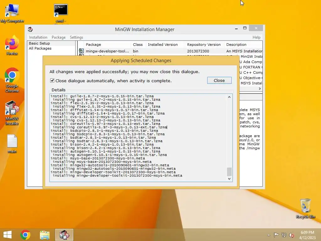The height and width of the screenshot is (241, 321).
Task: Click the Class column header
Action: click(138, 45)
